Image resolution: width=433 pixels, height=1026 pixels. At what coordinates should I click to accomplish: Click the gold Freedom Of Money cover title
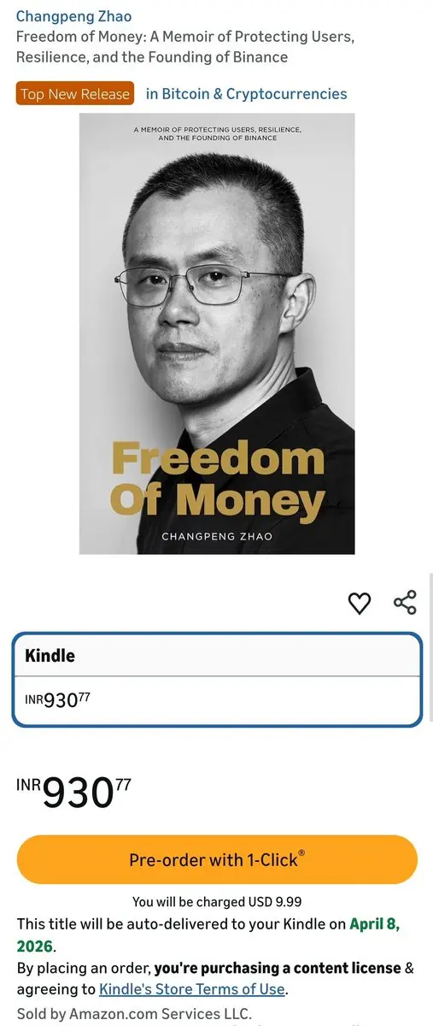click(x=219, y=481)
